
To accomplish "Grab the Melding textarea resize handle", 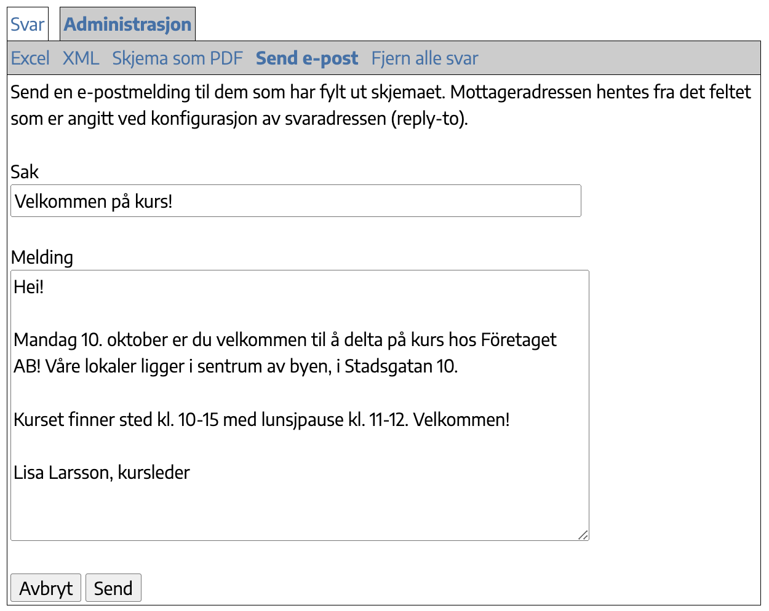I will coord(583,535).
